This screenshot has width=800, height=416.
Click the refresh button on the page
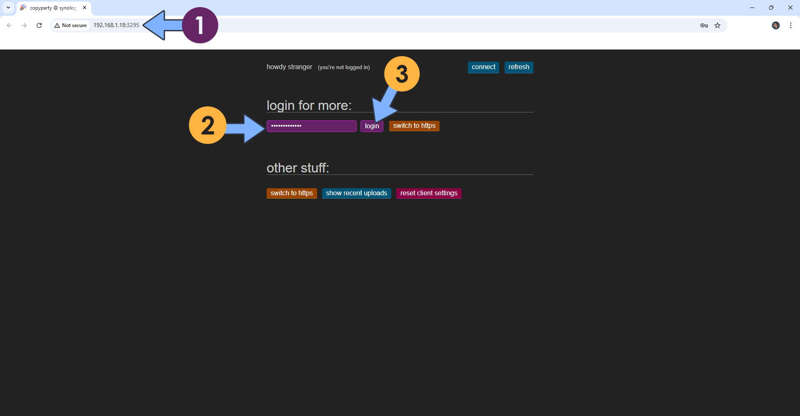[518, 67]
